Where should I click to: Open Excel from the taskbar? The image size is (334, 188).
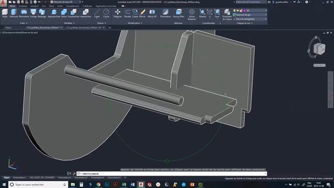[x=124, y=184]
